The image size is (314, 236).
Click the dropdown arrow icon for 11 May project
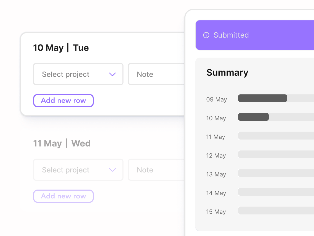click(112, 170)
